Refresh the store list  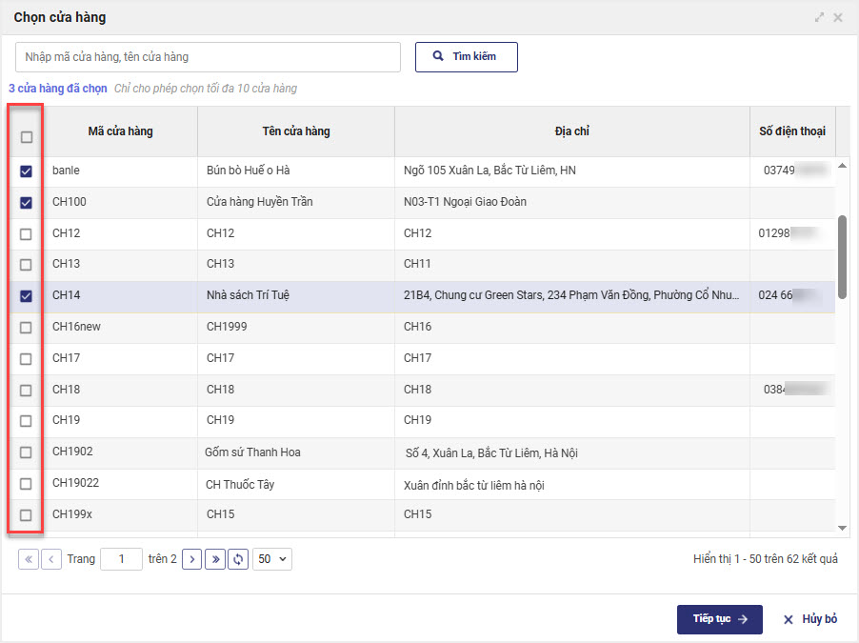coord(238,559)
